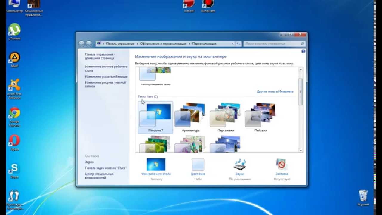Go to Оформление и персонализация breadcrumb
This screenshot has width=382, height=215.
coord(163,44)
